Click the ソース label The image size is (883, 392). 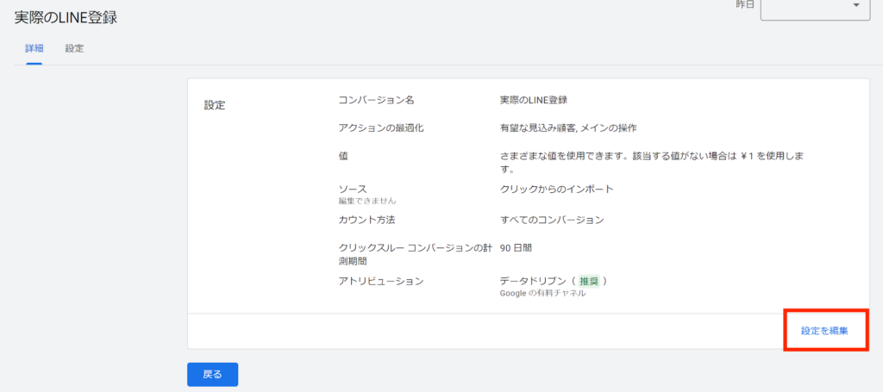[x=353, y=188]
